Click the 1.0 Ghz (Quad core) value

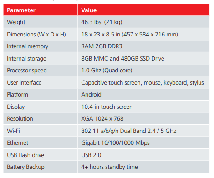pyautogui.click(x=107, y=71)
